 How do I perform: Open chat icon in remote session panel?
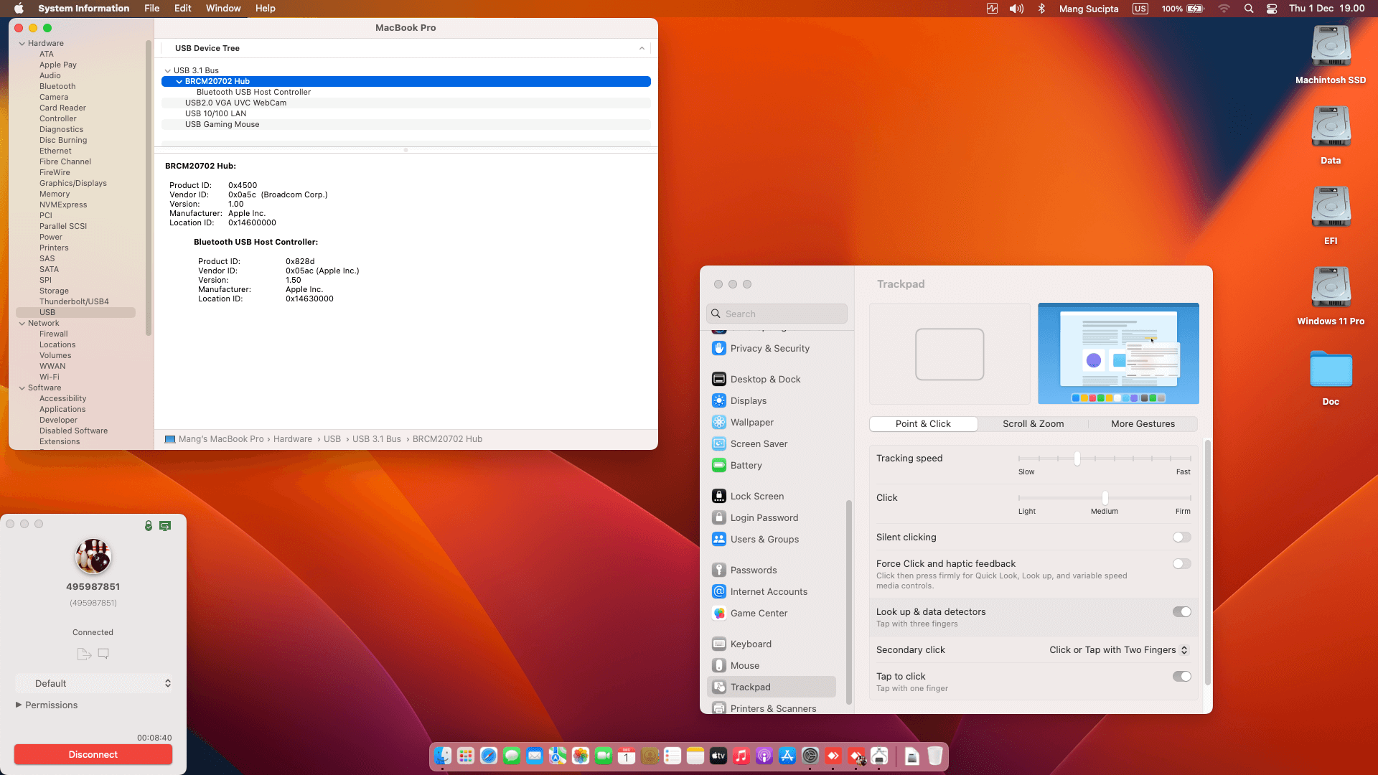103,654
